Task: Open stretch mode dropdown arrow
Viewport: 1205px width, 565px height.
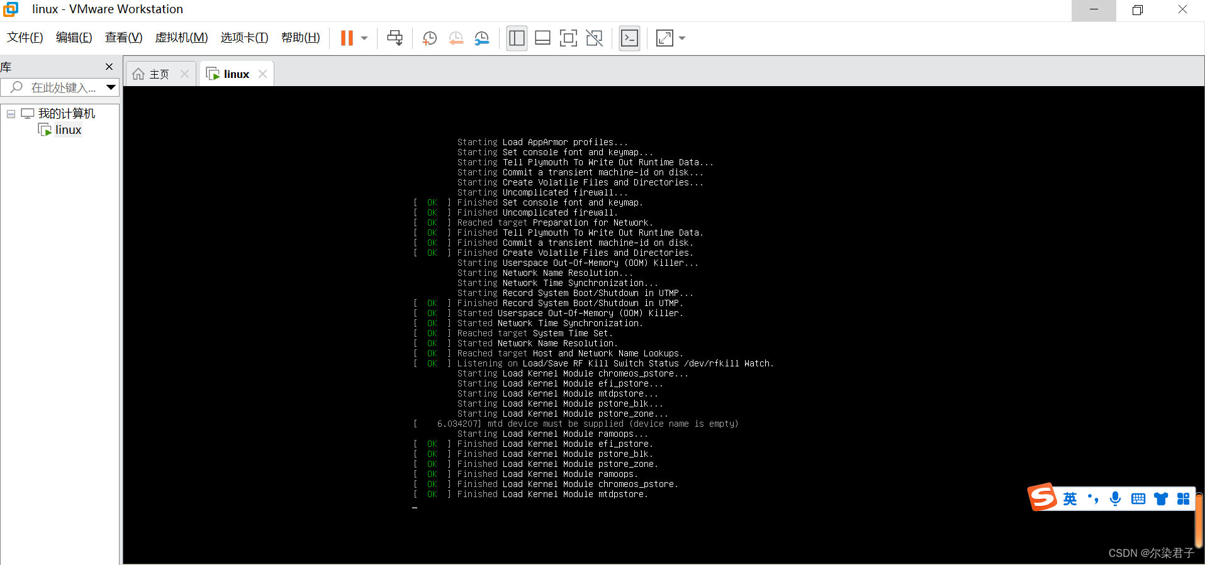Action: coord(682,38)
